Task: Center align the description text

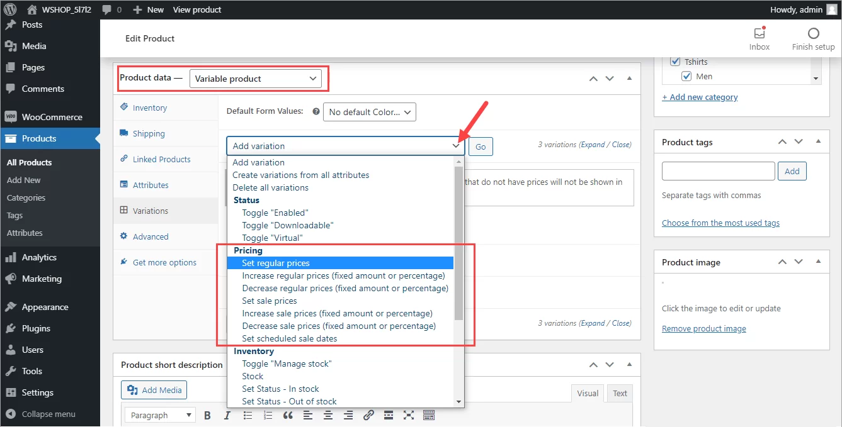Action: click(x=328, y=415)
